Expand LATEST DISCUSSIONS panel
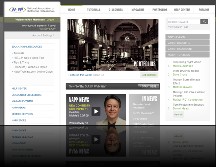Image resolution: width=216 pixels, height=167 pixels. (188, 49)
